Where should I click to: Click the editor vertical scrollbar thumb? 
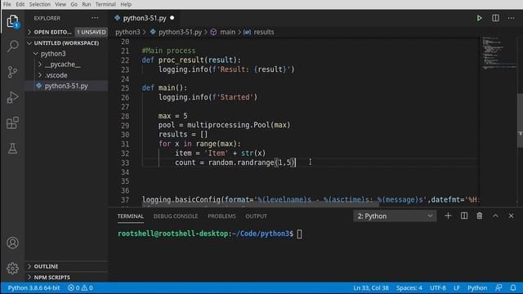point(520,120)
